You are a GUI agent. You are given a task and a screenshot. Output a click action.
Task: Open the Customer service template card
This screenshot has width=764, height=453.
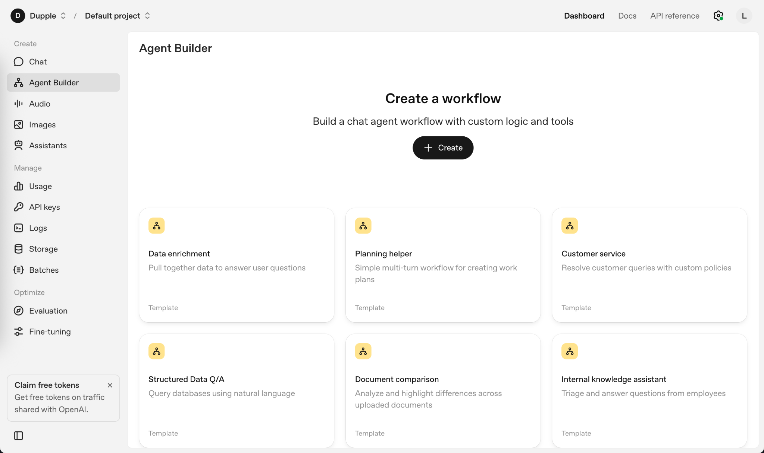[649, 265]
